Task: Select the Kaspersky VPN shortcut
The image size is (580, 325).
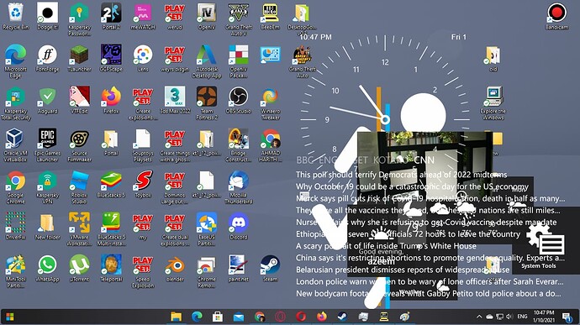Action: pos(47,188)
